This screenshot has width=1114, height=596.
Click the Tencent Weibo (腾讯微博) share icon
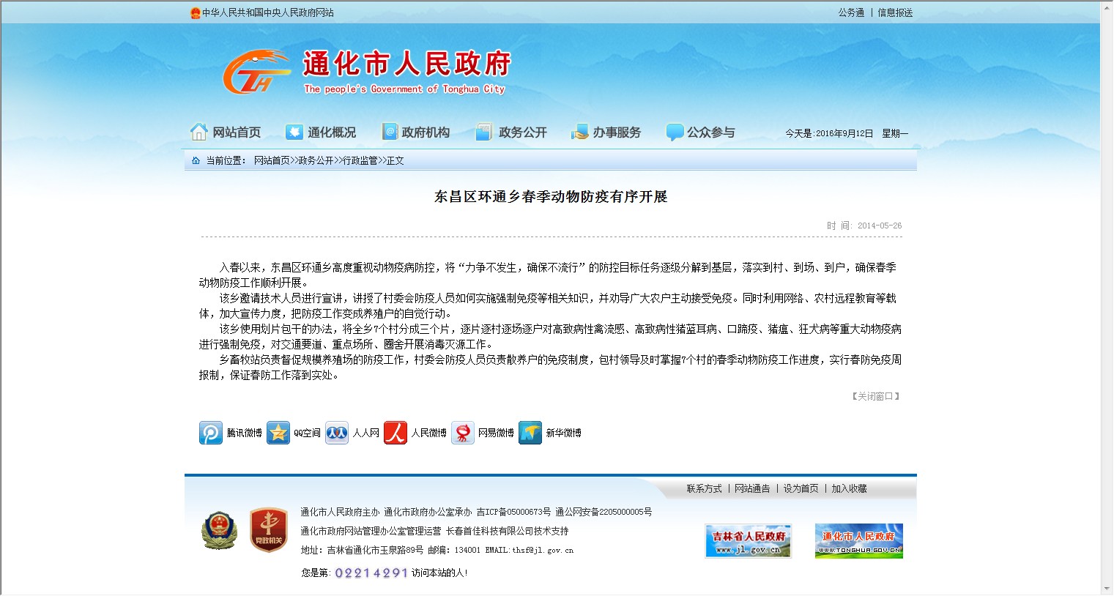[x=211, y=433]
